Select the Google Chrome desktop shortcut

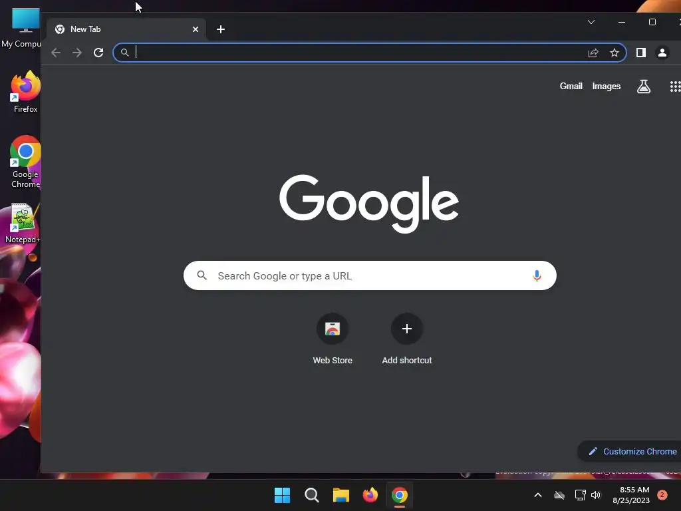tap(25, 162)
